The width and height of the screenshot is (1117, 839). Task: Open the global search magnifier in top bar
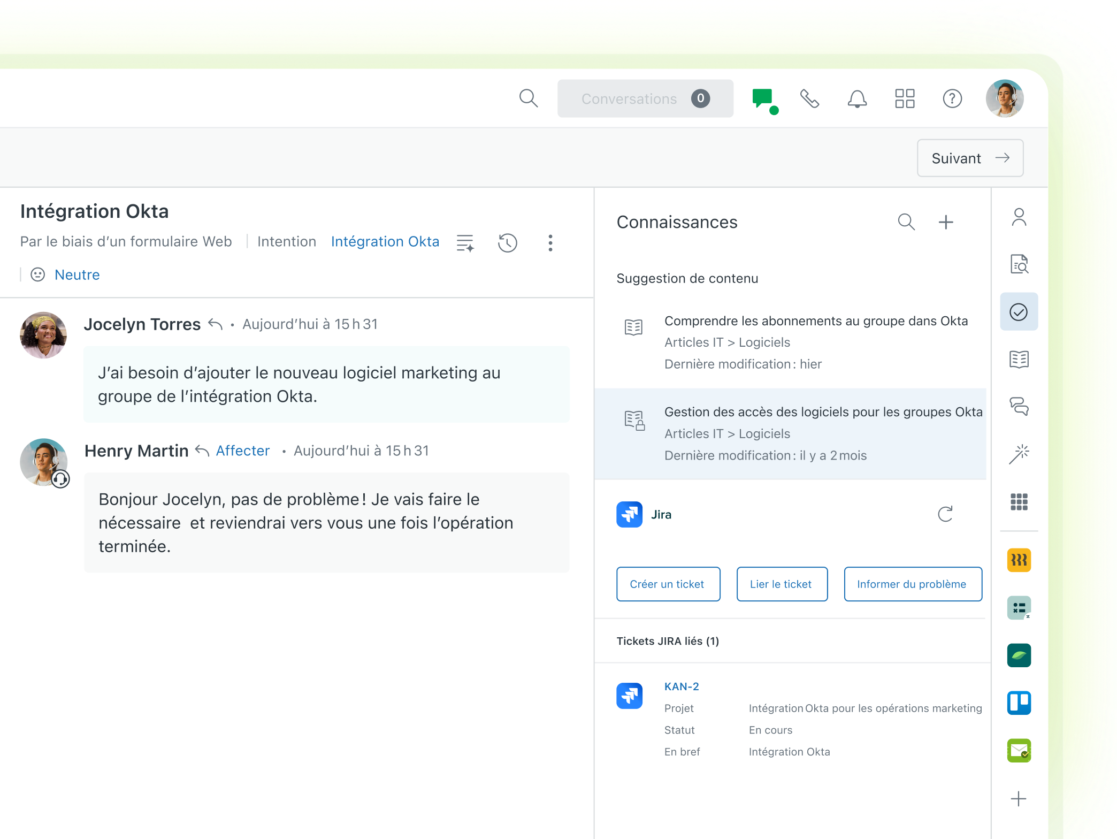(x=528, y=98)
